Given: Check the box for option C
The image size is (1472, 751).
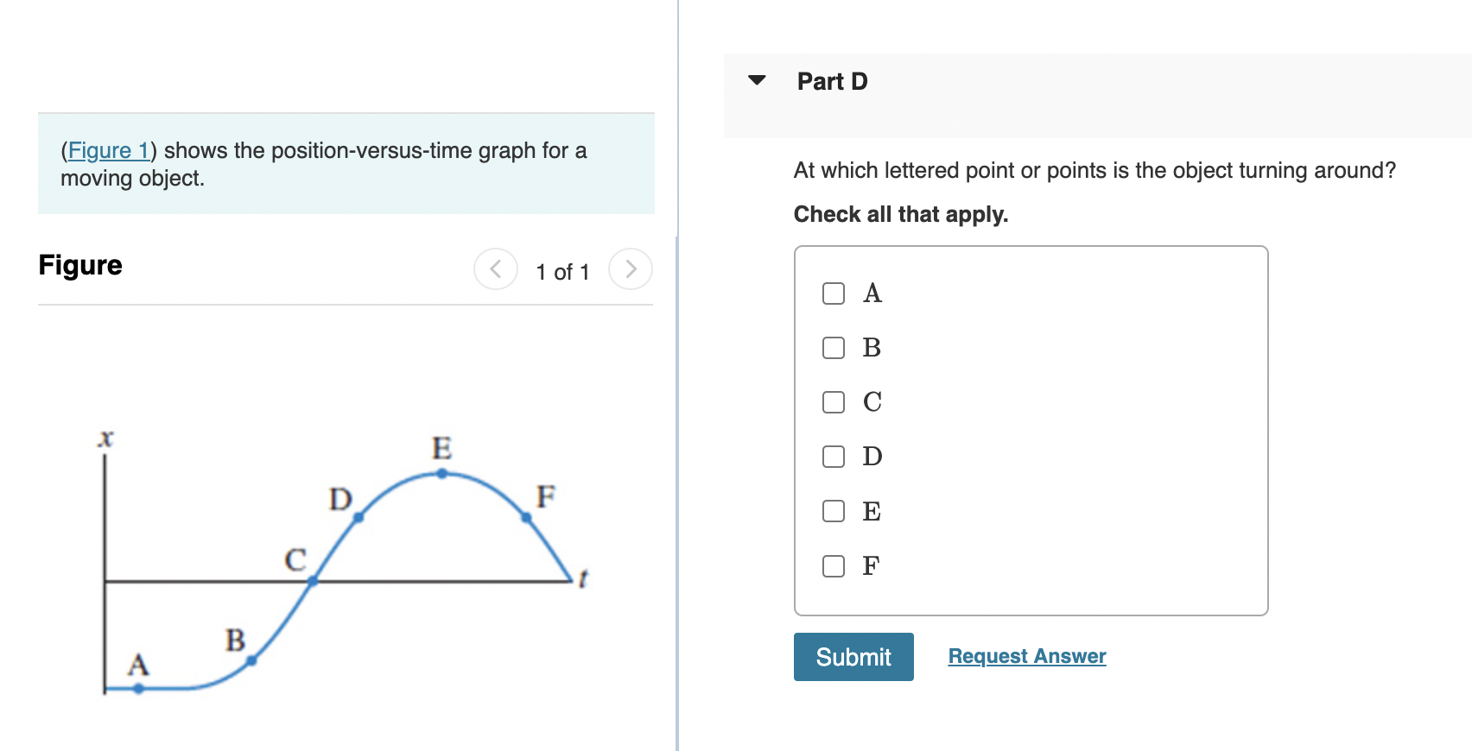Looking at the screenshot, I should click(832, 401).
